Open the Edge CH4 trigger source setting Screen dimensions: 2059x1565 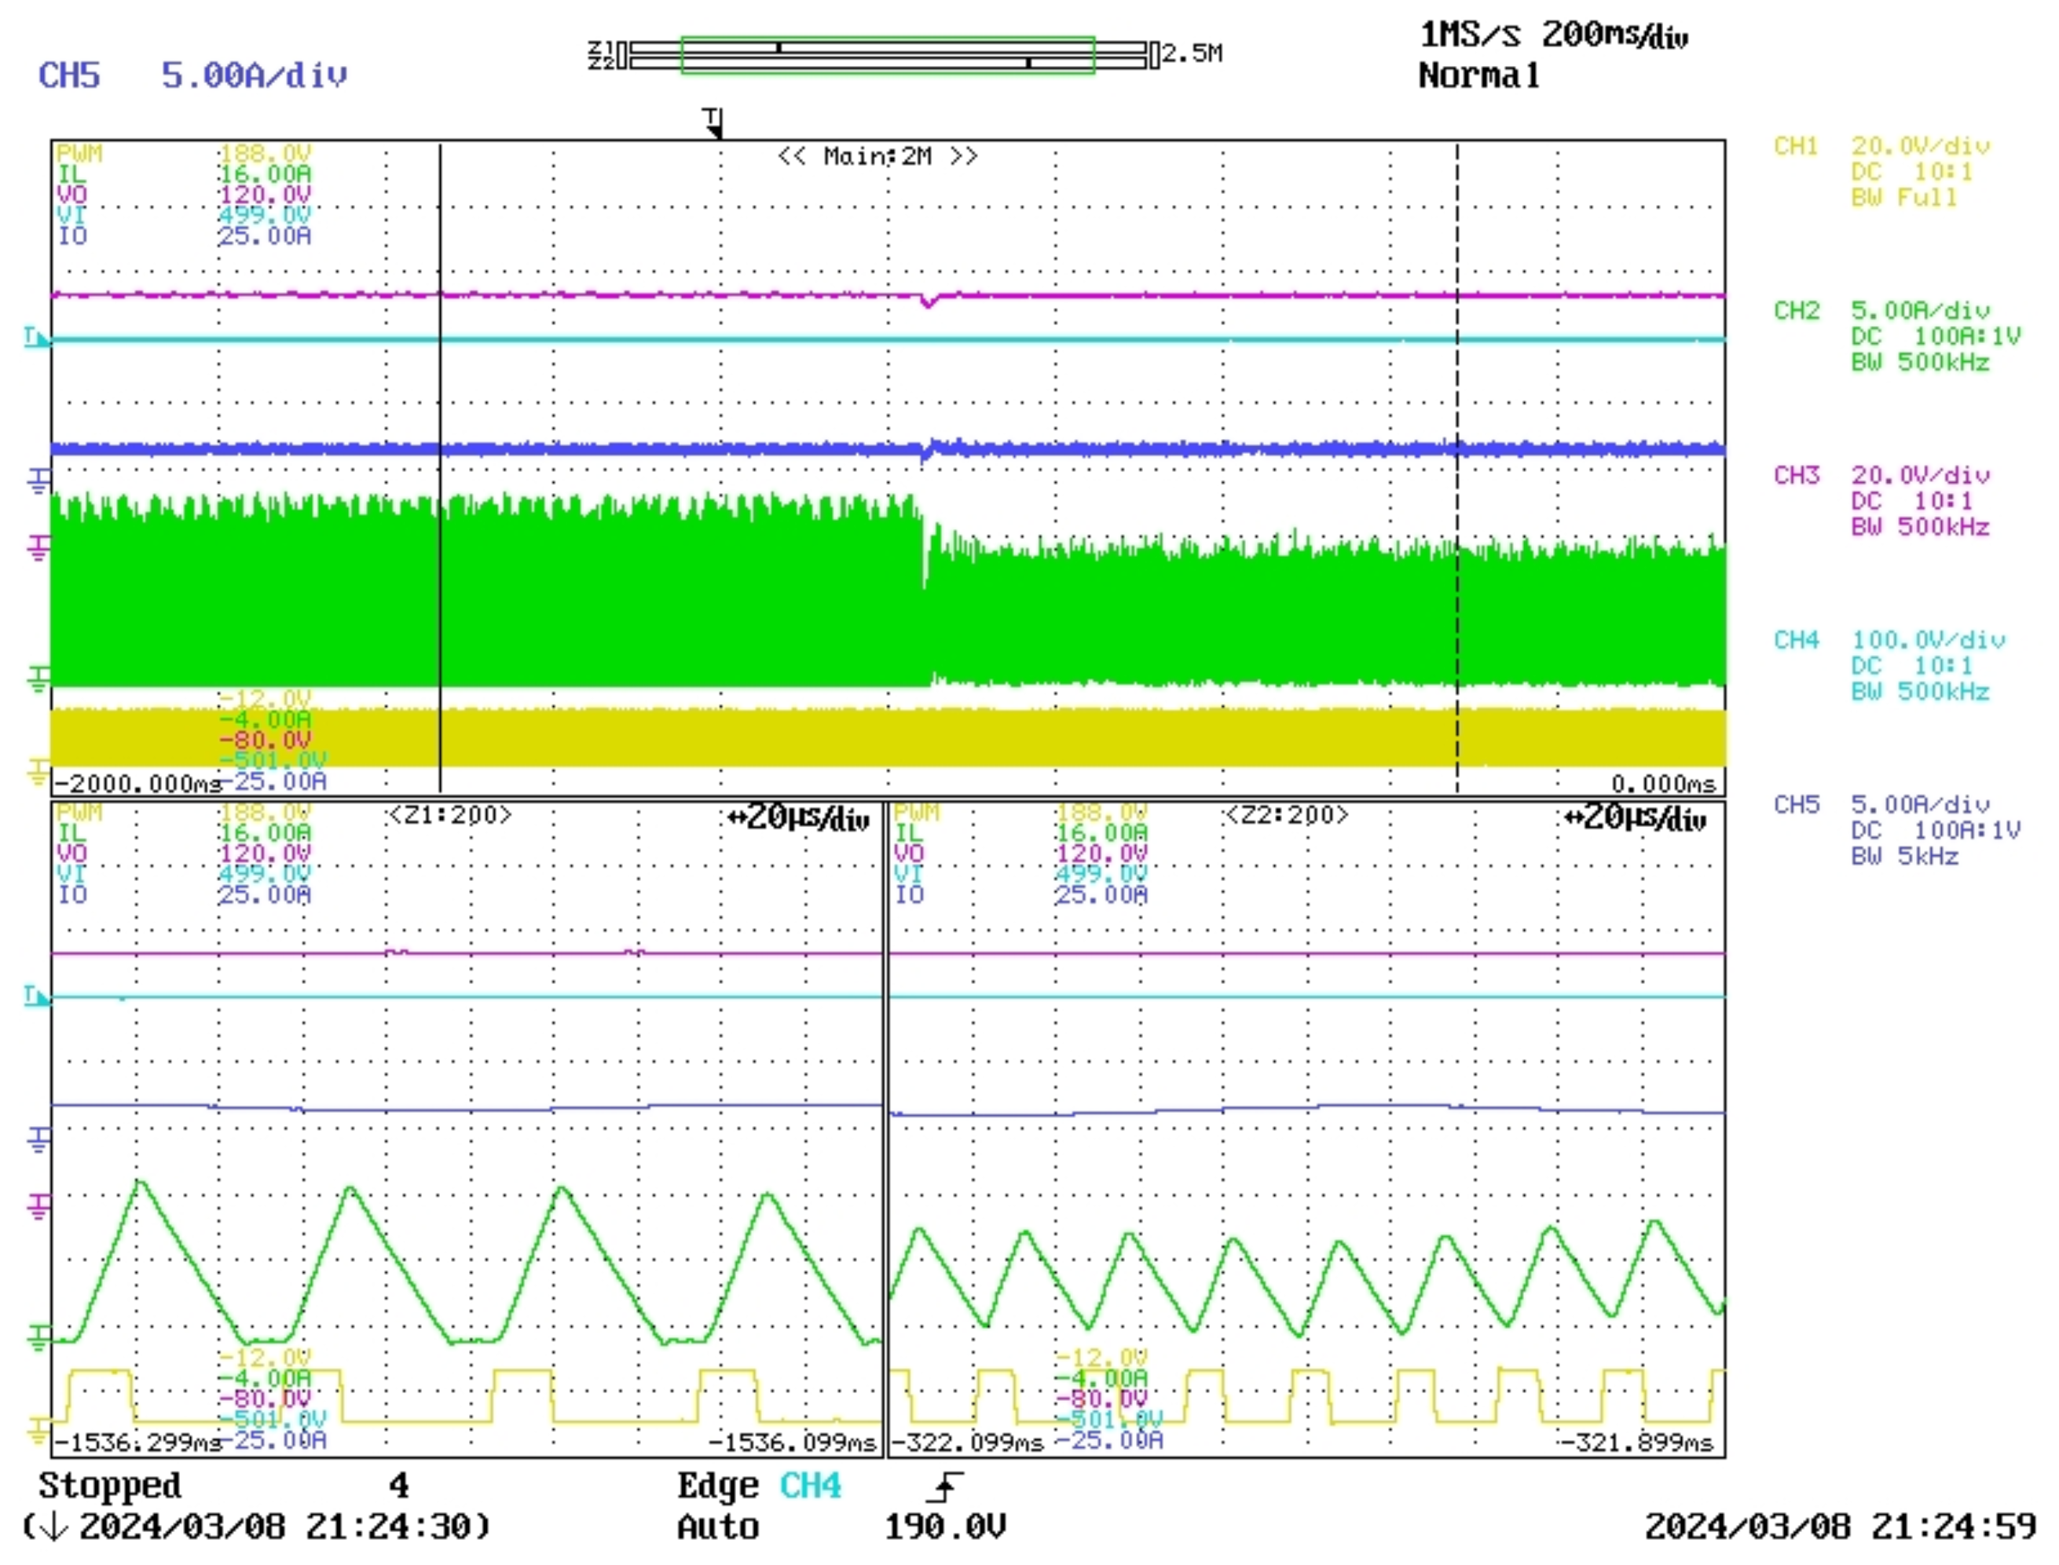tap(758, 1486)
